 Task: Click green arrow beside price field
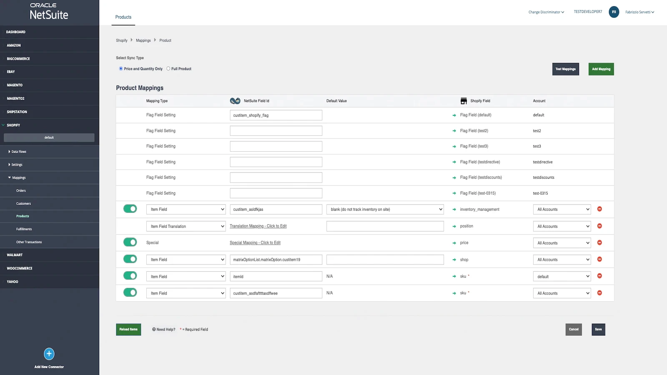(x=454, y=243)
